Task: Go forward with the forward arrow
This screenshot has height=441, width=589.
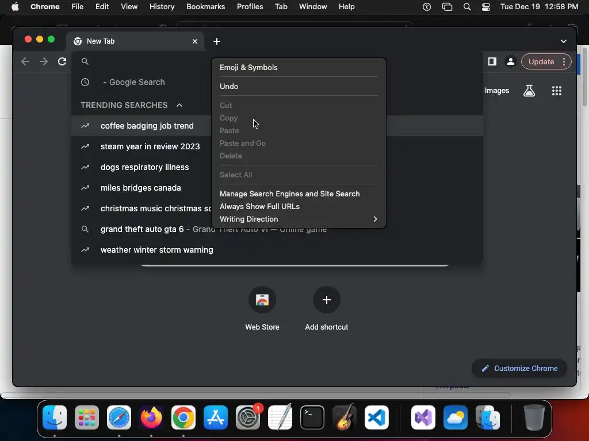Action: pyautogui.click(x=44, y=61)
